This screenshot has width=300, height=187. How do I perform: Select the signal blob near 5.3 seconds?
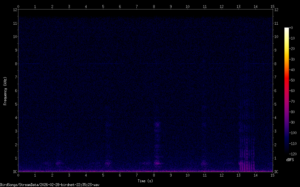click(108, 164)
